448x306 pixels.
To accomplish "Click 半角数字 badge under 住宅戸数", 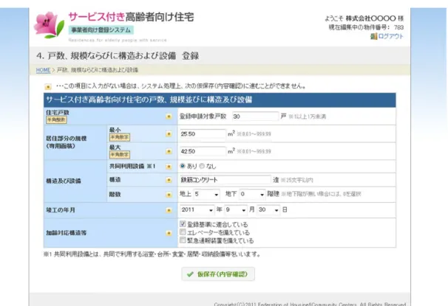I will tap(56, 120).
